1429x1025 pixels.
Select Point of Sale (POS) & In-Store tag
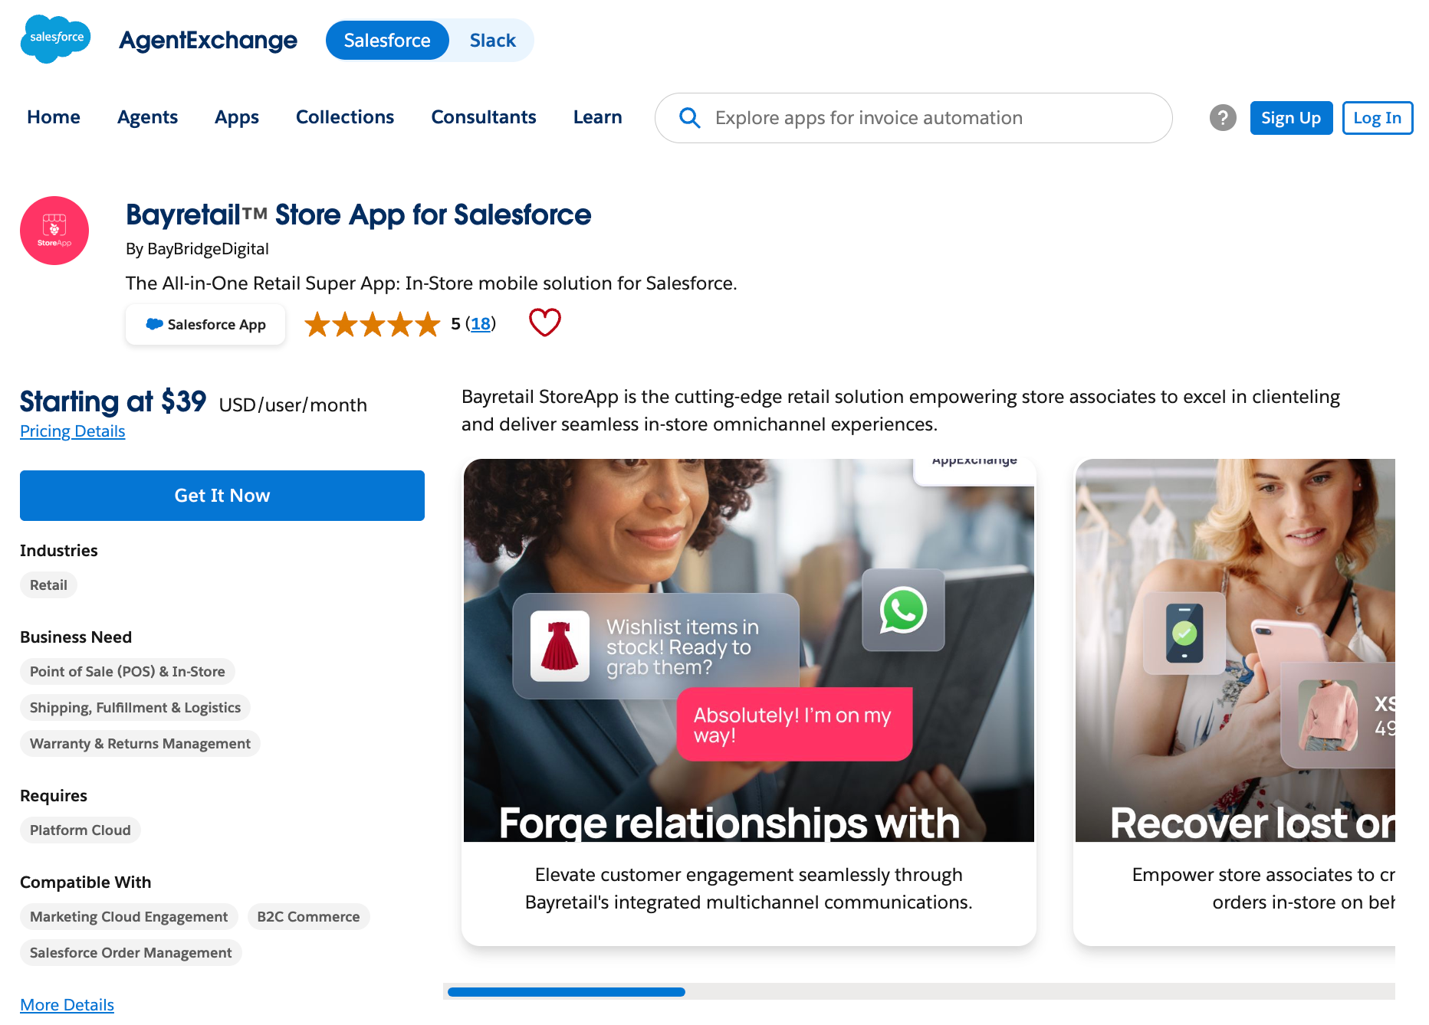[127, 672]
